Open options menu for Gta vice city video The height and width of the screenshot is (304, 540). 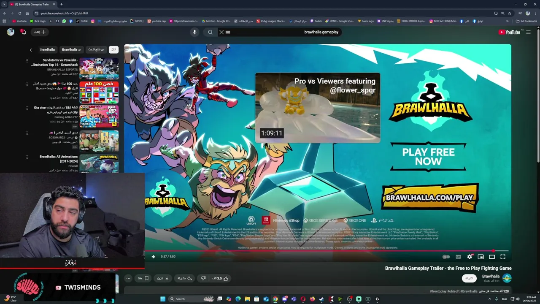tap(27, 109)
